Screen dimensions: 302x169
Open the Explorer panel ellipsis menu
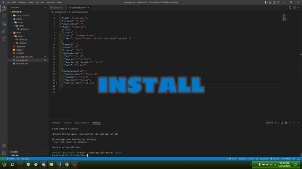pos(45,8)
